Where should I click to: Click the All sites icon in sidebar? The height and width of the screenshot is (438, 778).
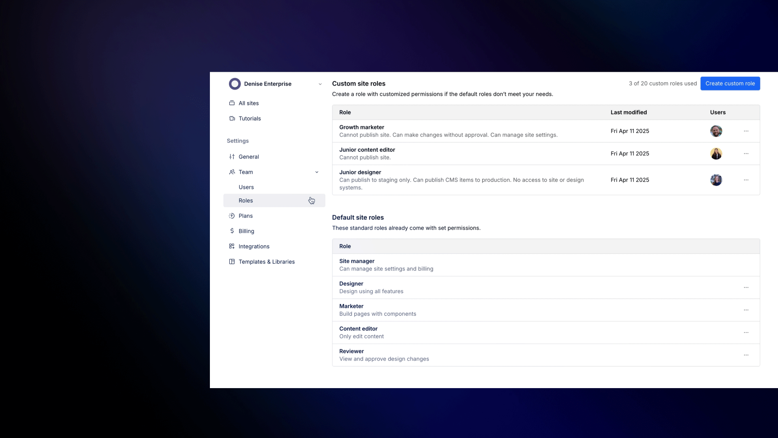[232, 103]
